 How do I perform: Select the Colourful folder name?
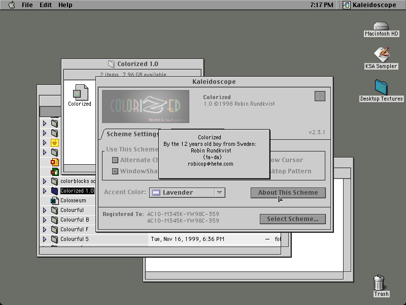click(72, 210)
